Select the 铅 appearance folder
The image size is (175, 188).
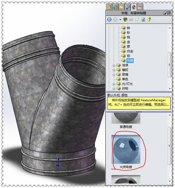[x=128, y=56]
